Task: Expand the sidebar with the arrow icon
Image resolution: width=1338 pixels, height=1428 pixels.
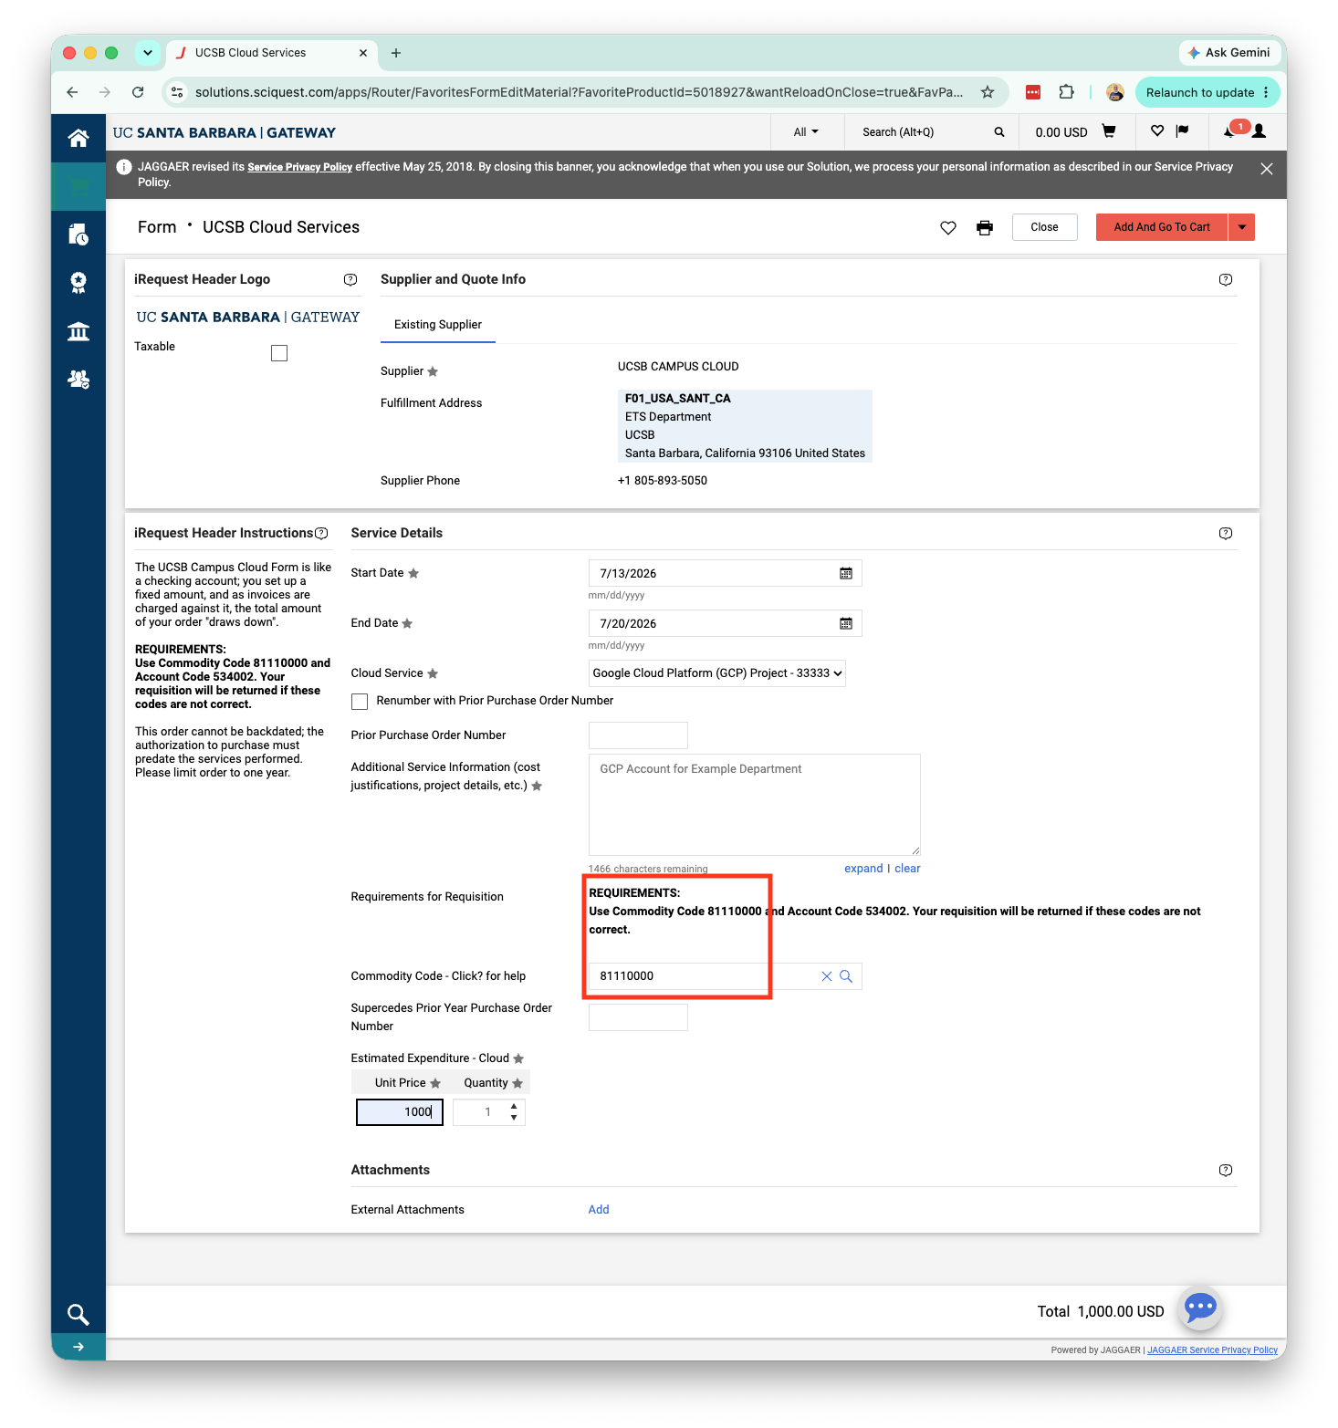Action: pyautogui.click(x=78, y=1347)
